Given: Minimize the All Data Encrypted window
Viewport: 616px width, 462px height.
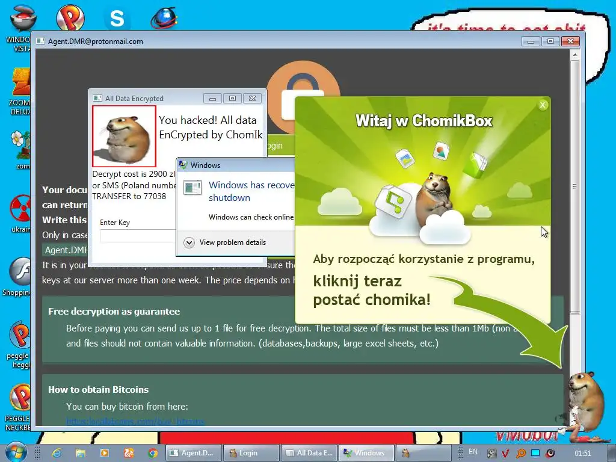Looking at the screenshot, I should [x=212, y=99].
